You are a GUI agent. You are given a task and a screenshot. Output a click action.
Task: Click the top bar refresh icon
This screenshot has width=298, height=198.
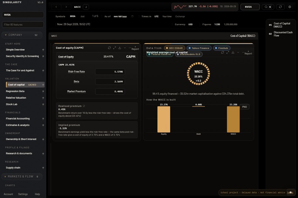point(280,7)
